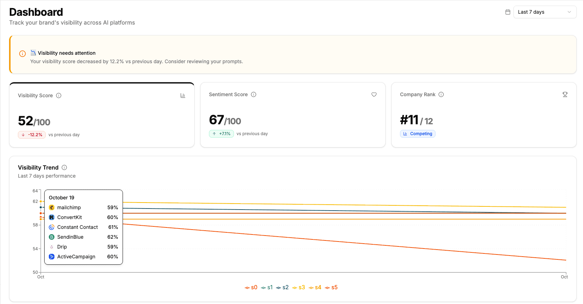
Task: Click the October 19 tooltip heading
Action: [61, 198]
